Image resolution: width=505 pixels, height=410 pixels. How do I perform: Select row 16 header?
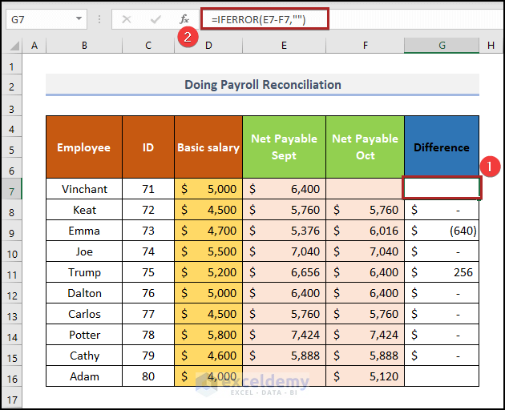point(12,376)
